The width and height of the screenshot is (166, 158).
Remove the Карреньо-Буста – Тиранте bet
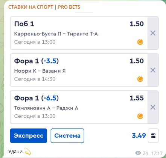pyautogui.click(x=153, y=33)
